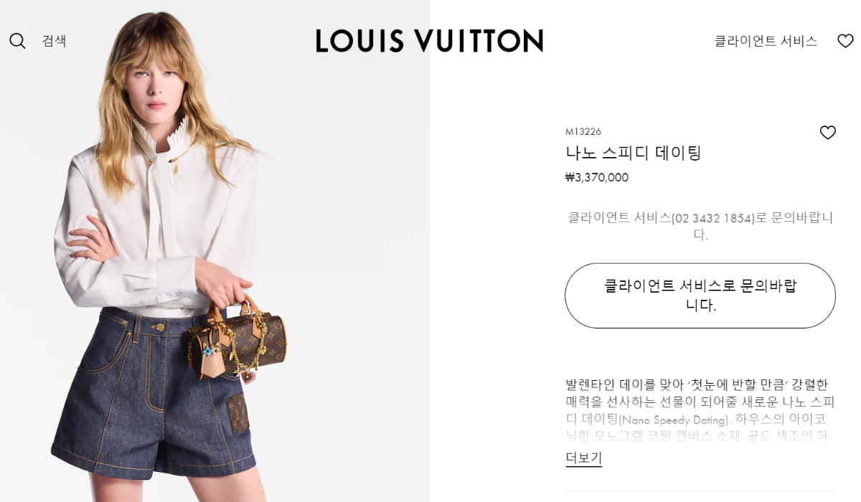The width and height of the screenshot is (861, 502).
Task: Click the price ₩3,370,000
Action: (597, 177)
